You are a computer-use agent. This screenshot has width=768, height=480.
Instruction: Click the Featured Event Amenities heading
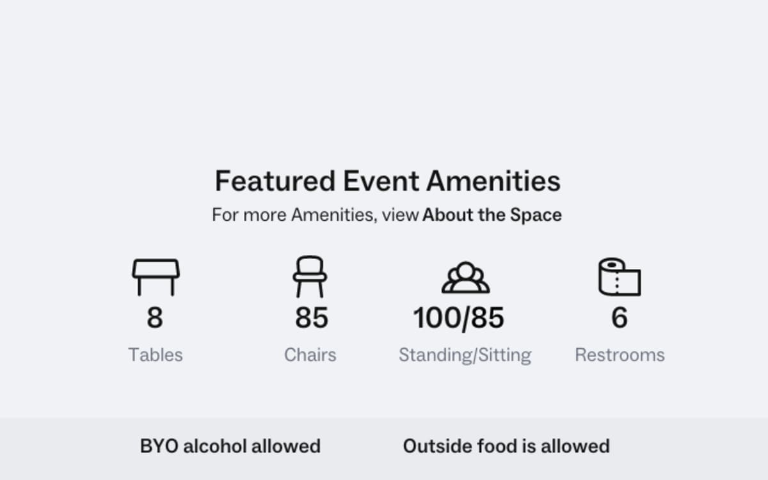point(387,181)
